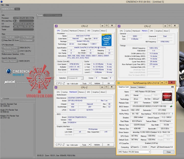The image size is (184, 159).
Task: Click the Radeon Graphics logo in GPU-Z
Action: (167, 97)
